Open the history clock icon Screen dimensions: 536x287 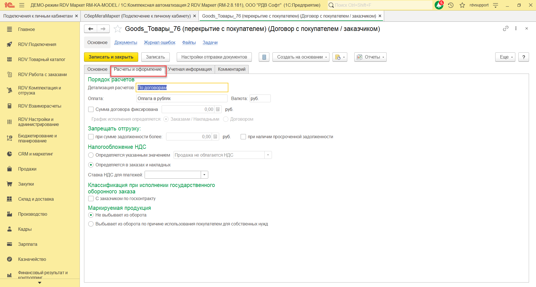point(451,5)
